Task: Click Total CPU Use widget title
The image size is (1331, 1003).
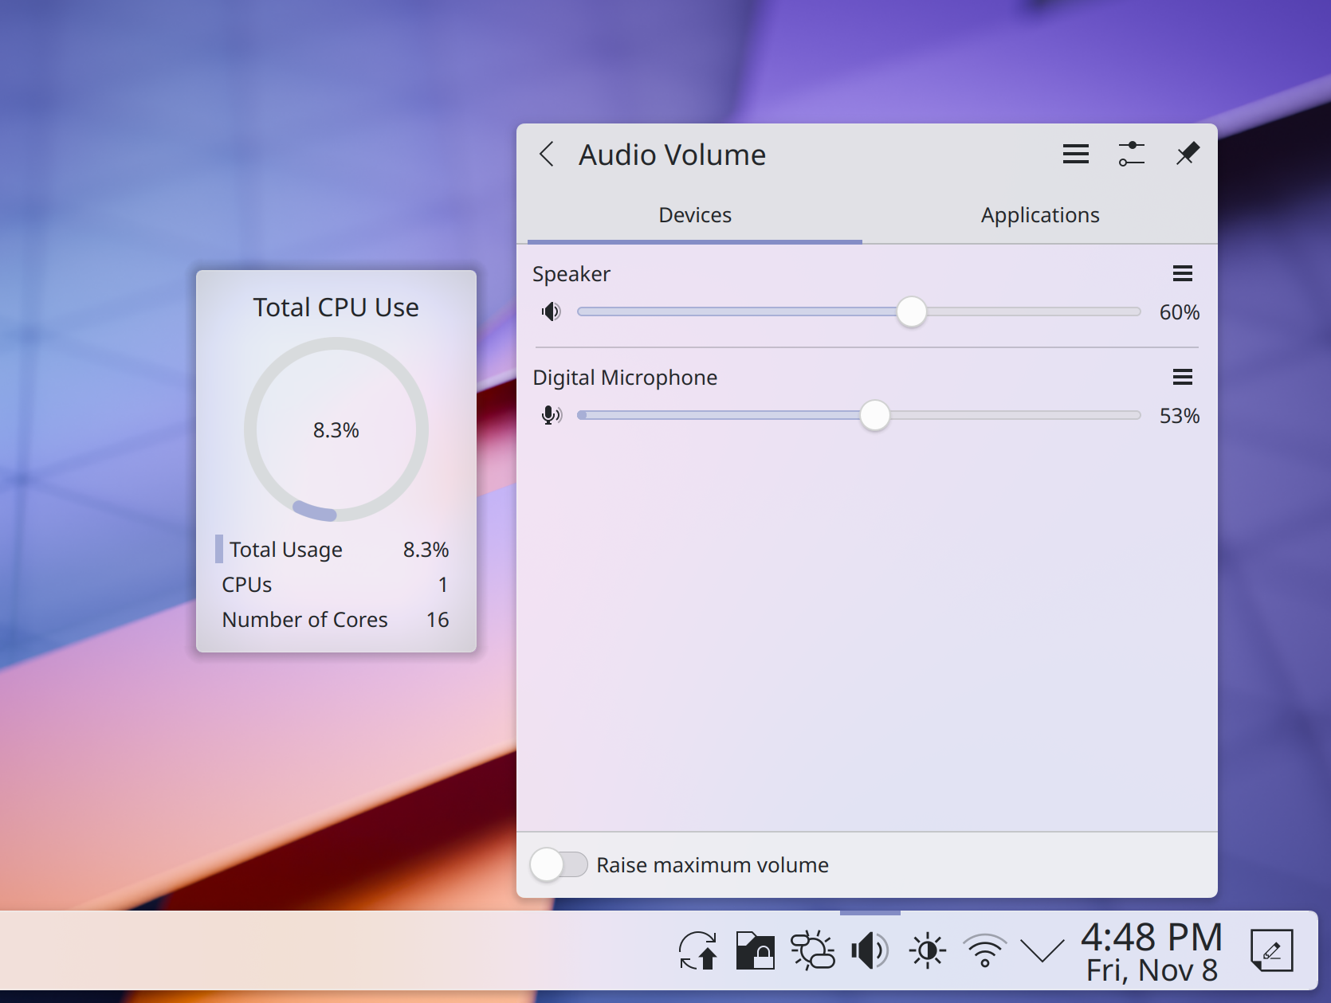Action: click(x=336, y=308)
